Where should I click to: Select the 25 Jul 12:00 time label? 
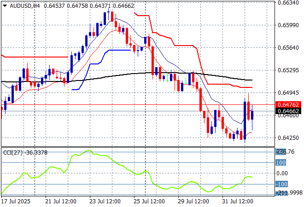149,201
